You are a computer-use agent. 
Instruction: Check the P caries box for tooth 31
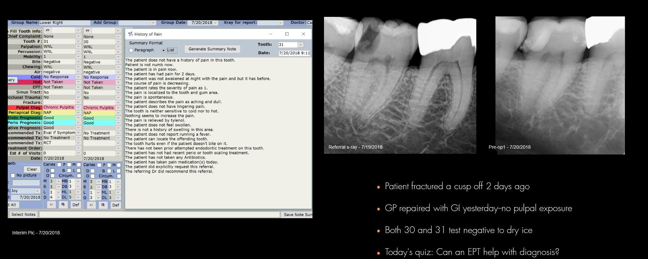pos(69,165)
